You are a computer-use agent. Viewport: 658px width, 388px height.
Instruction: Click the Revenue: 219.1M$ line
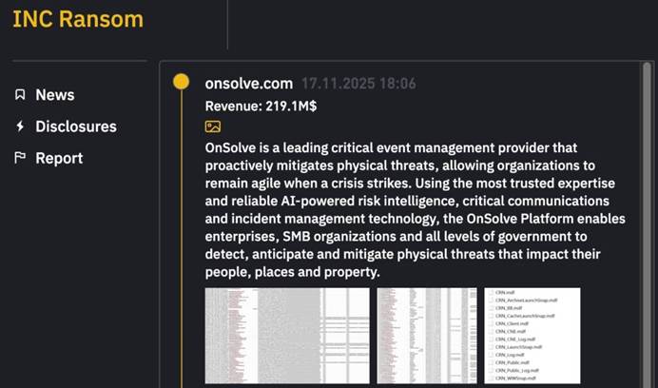point(261,106)
